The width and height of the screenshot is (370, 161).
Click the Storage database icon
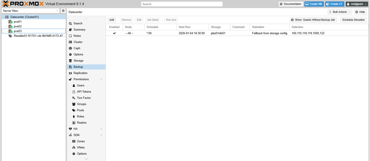coord(70,61)
